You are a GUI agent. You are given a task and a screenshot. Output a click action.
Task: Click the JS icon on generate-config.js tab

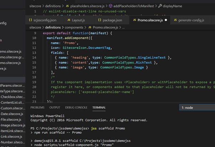[x=175, y=20]
